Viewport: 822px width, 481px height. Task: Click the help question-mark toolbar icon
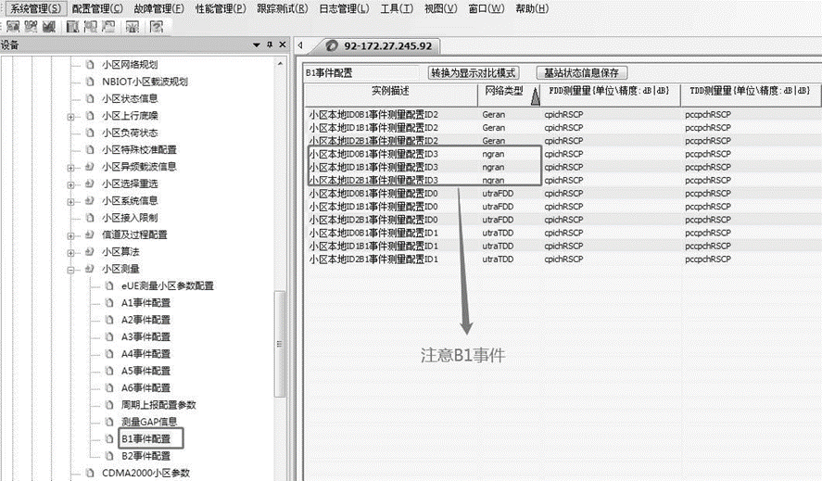coord(157,26)
